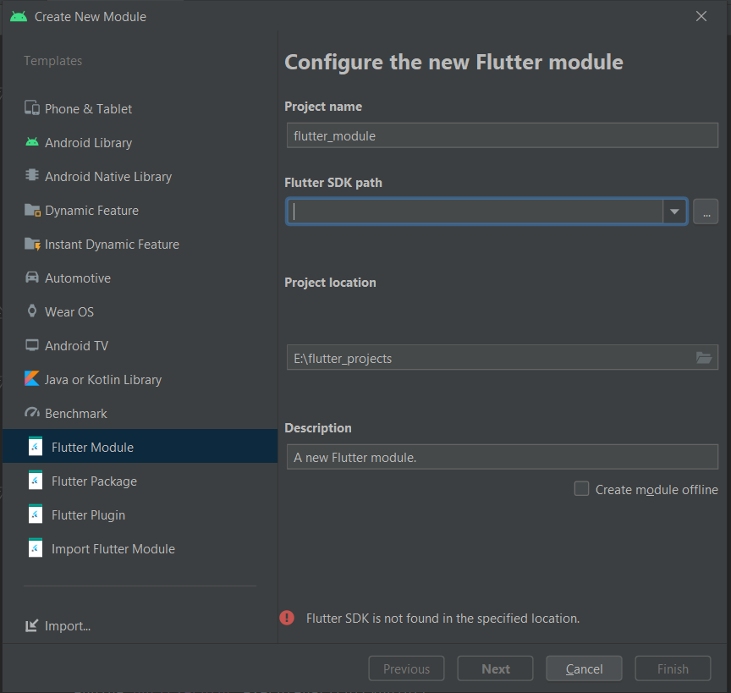Open the project location folder browser icon
Image resolution: width=731 pixels, height=693 pixels.
click(x=703, y=358)
